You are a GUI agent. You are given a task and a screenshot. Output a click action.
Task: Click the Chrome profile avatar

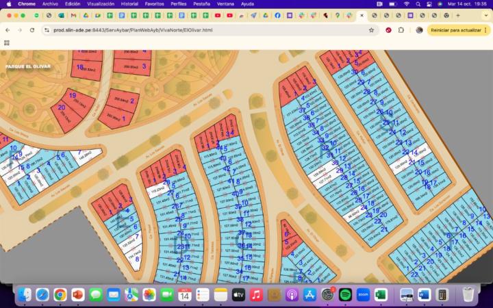click(x=419, y=30)
